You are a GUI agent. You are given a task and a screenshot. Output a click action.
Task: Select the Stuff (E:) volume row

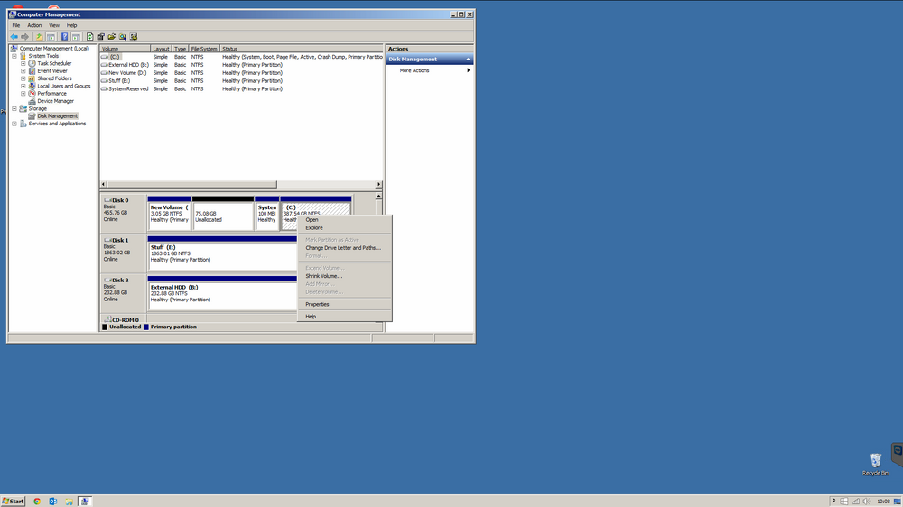click(241, 81)
